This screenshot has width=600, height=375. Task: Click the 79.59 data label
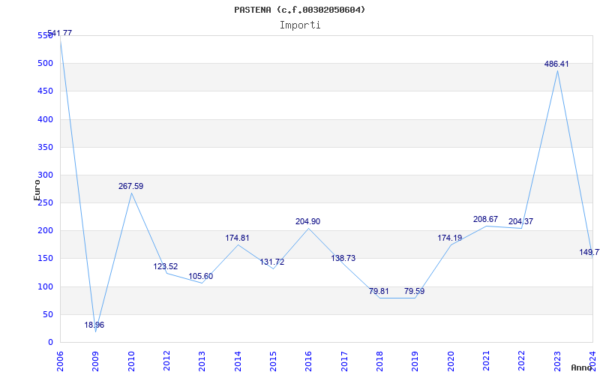tap(415, 291)
